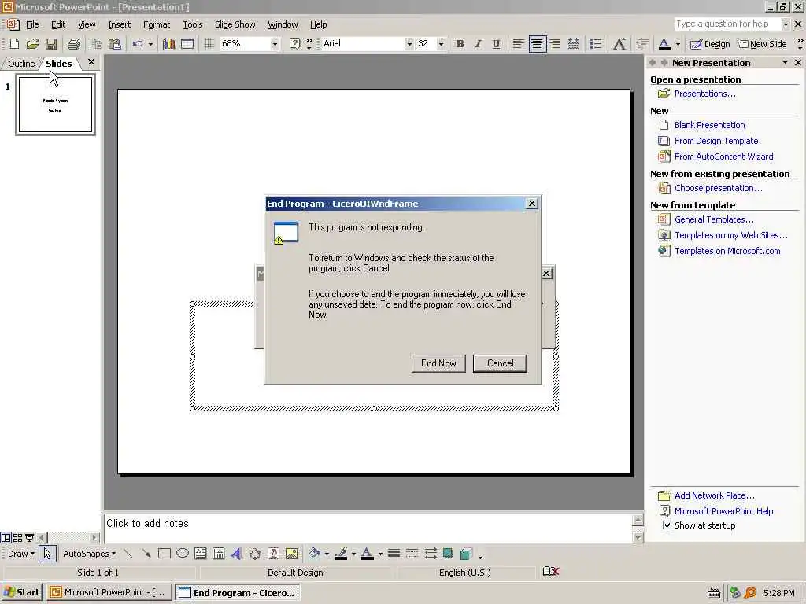Image resolution: width=806 pixels, height=604 pixels.
Task: Switch to the Outline tab
Action: (x=21, y=64)
